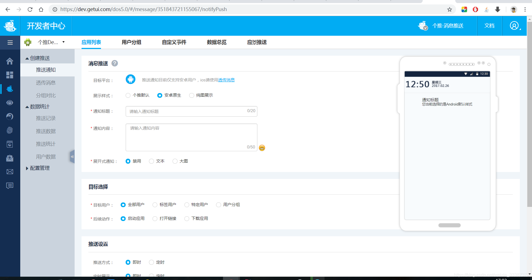Open the mail envelope icon in sidebar

point(10,172)
